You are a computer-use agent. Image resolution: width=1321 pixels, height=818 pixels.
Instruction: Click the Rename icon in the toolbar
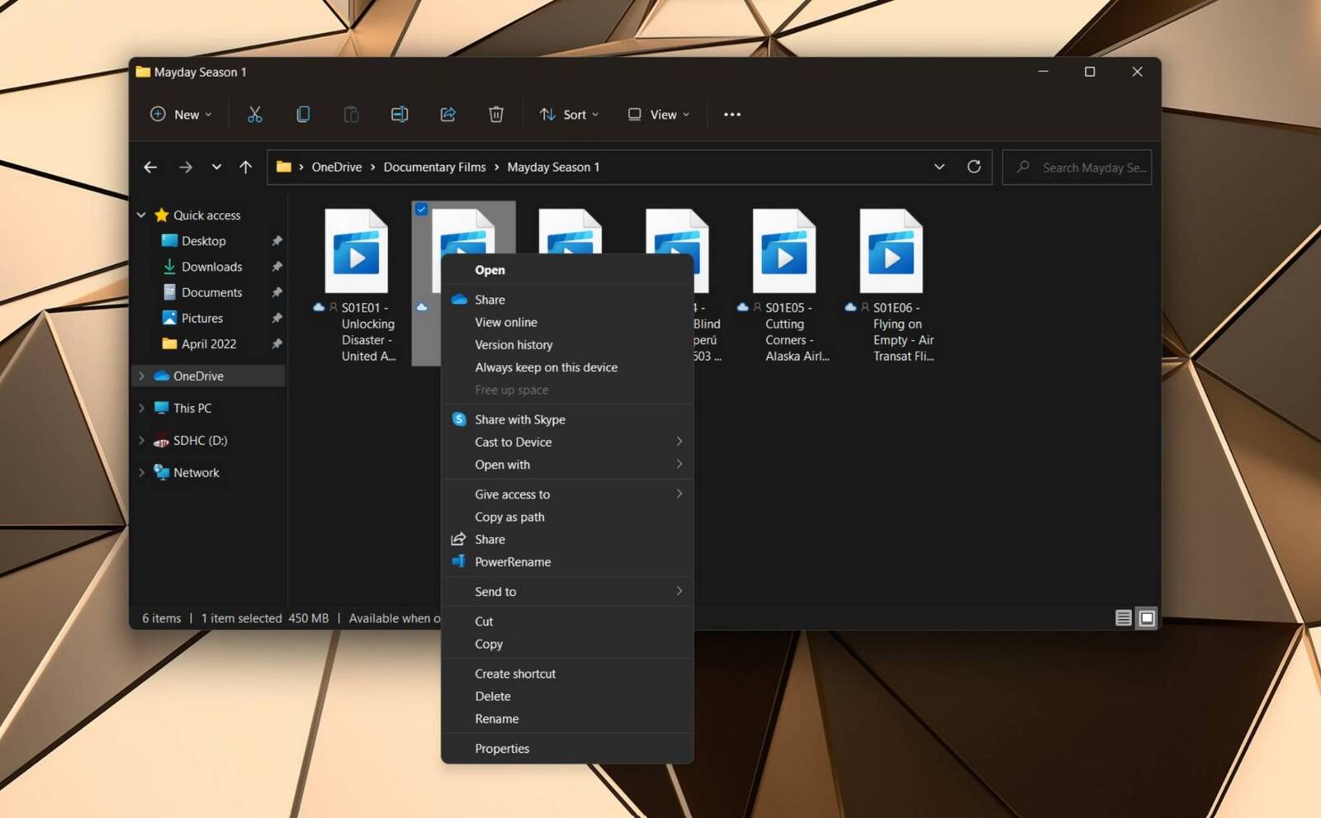click(400, 114)
